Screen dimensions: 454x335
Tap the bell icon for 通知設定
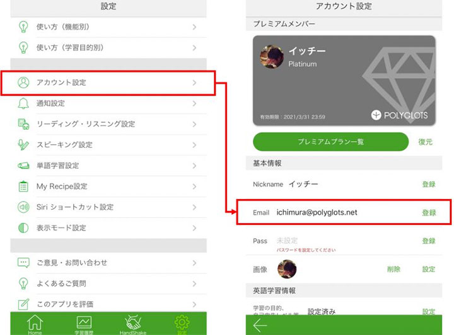[x=23, y=103]
